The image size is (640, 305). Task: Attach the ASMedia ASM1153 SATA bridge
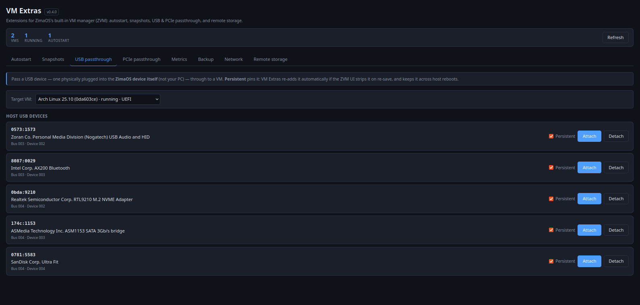pos(589,230)
